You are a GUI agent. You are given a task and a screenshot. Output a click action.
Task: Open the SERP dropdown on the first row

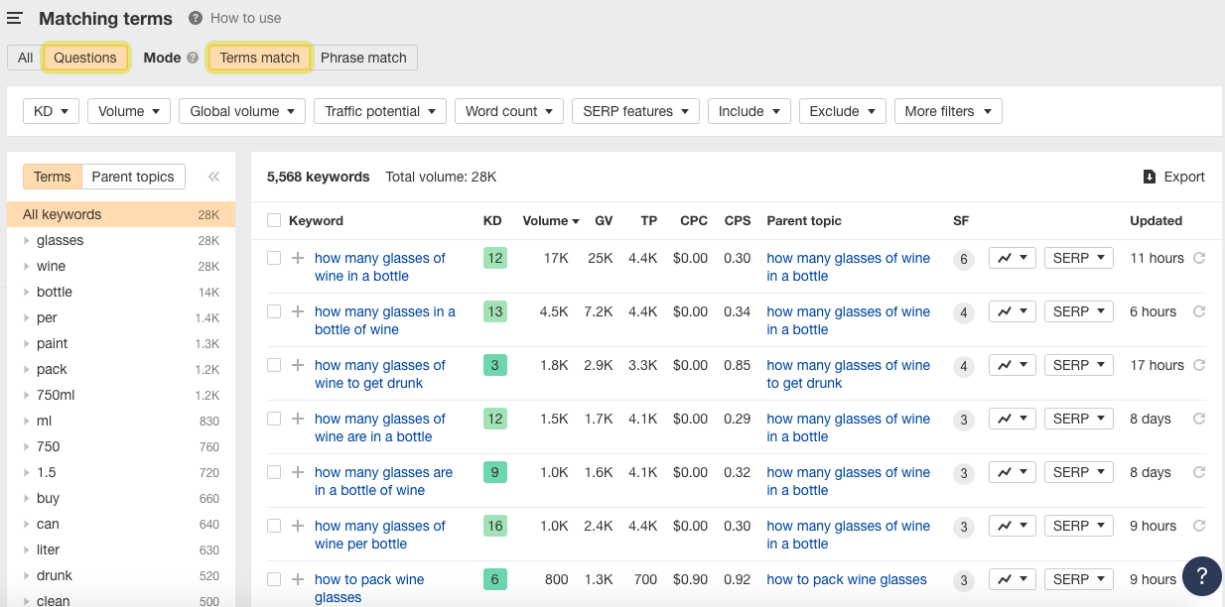(x=1078, y=257)
